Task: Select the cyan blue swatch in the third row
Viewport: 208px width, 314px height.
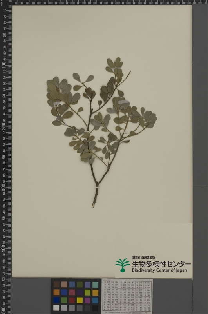Action: (95, 300)
